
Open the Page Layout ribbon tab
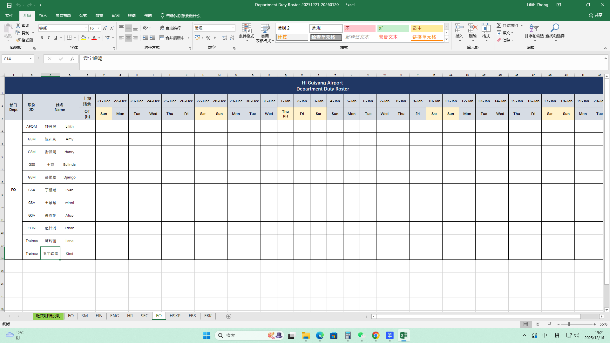tap(63, 16)
